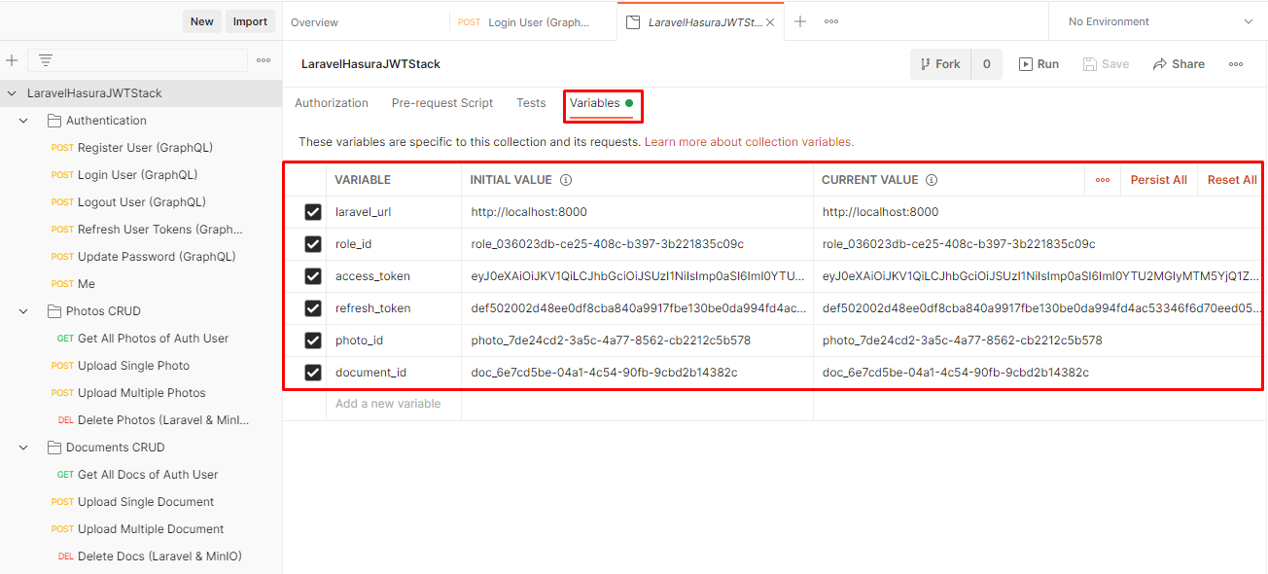The width and height of the screenshot is (1268, 574).
Task: Collapse the Authentication folder chevron
Action: (24, 121)
